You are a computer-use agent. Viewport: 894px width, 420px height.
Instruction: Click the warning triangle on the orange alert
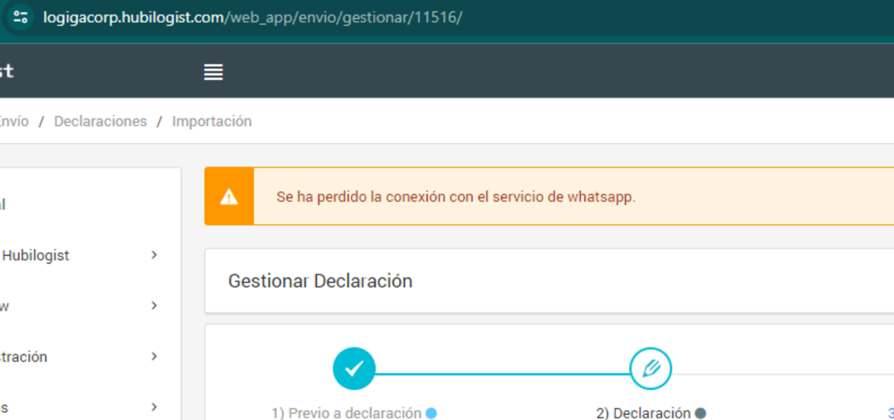point(229,197)
